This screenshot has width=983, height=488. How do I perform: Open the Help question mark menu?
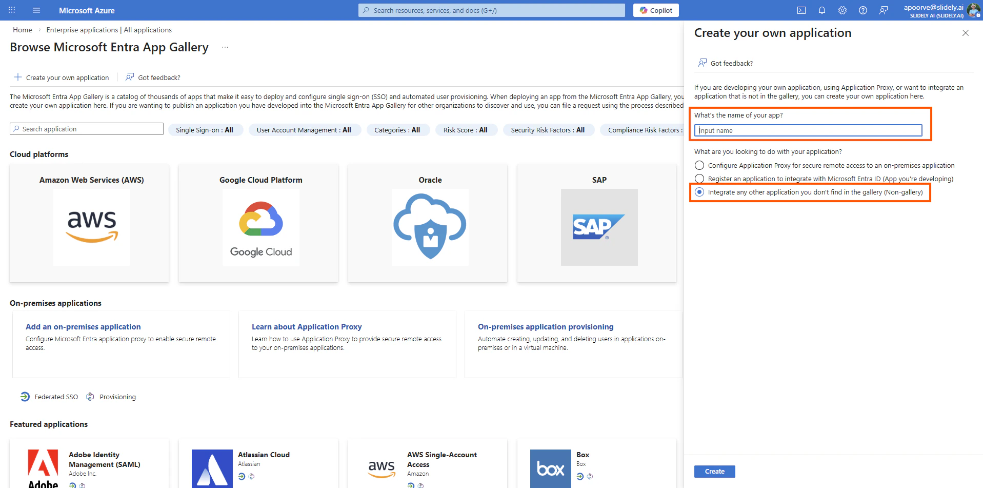tap(863, 10)
